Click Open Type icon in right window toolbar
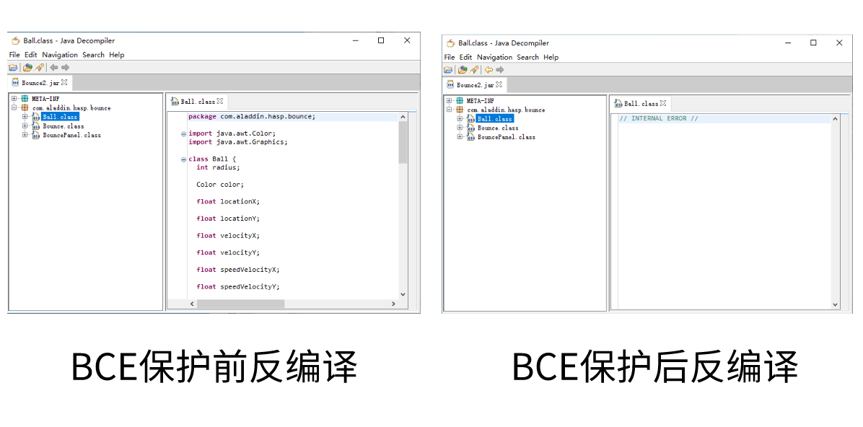Image resolution: width=863 pixels, height=427 pixels. [x=463, y=70]
